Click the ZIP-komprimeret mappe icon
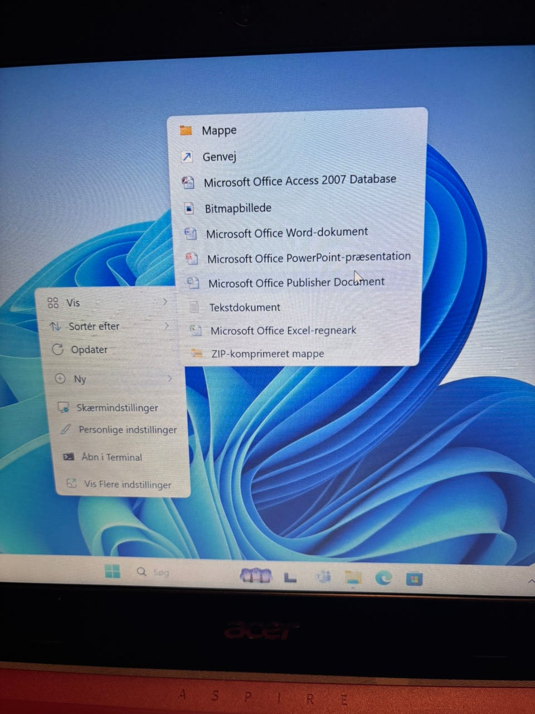Image resolution: width=535 pixels, height=714 pixels. click(x=196, y=354)
